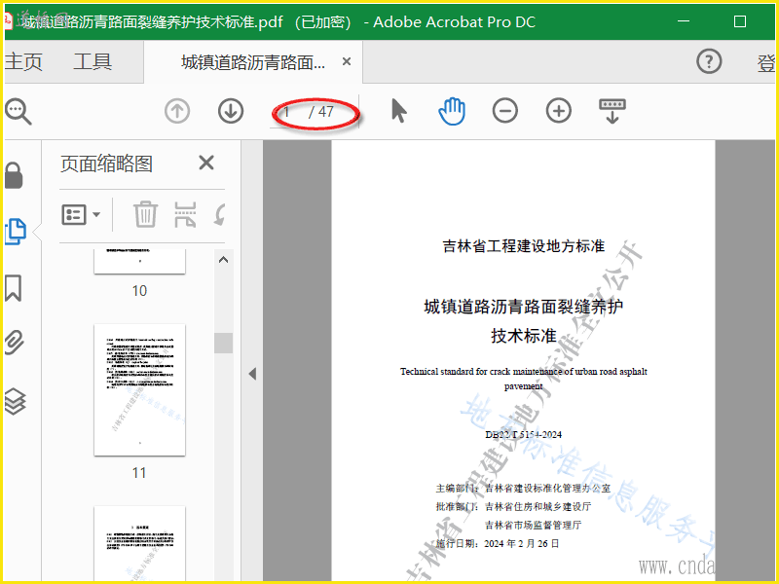This screenshot has height=584, width=779.
Task: Zoom in with the plus button
Action: (x=559, y=111)
